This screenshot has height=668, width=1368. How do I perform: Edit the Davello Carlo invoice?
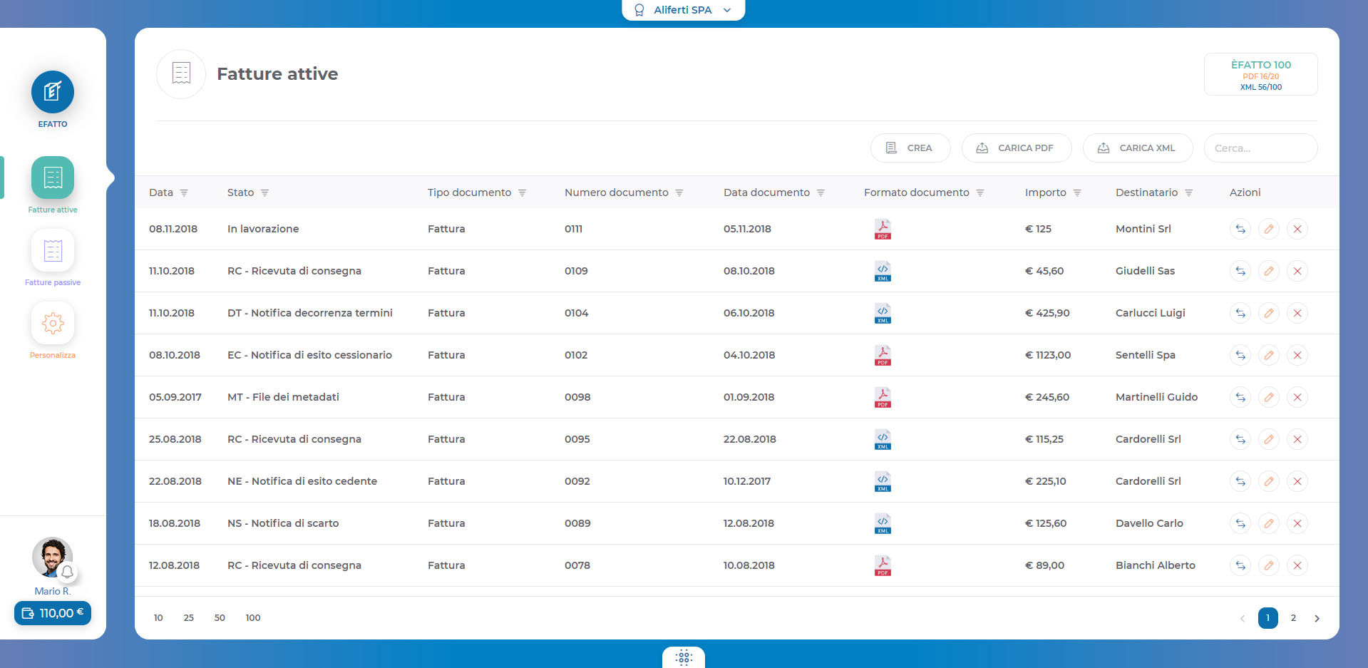pos(1269,523)
